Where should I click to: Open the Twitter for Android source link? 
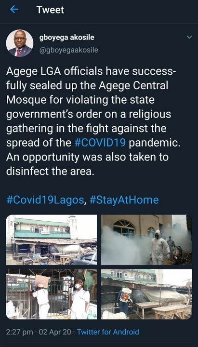tap(108, 332)
